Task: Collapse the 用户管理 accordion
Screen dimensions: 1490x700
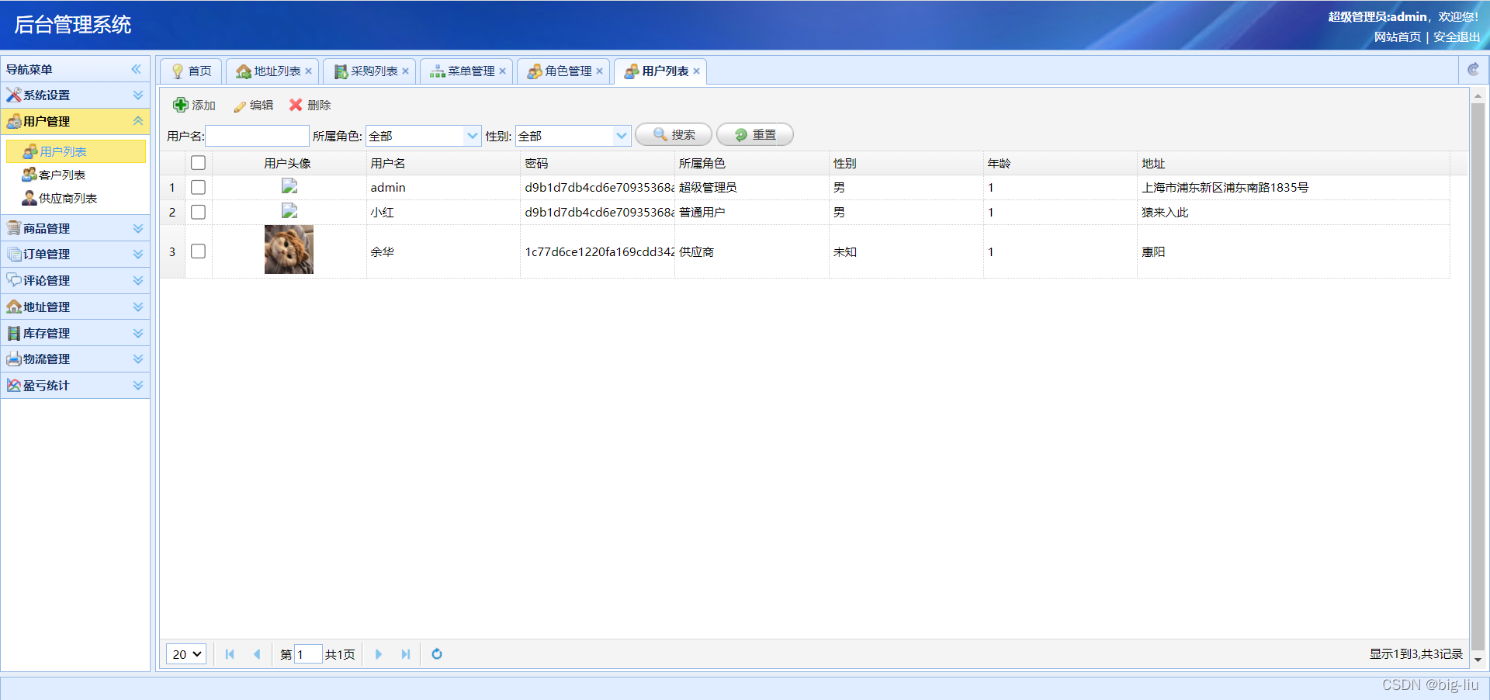Action: click(75, 121)
